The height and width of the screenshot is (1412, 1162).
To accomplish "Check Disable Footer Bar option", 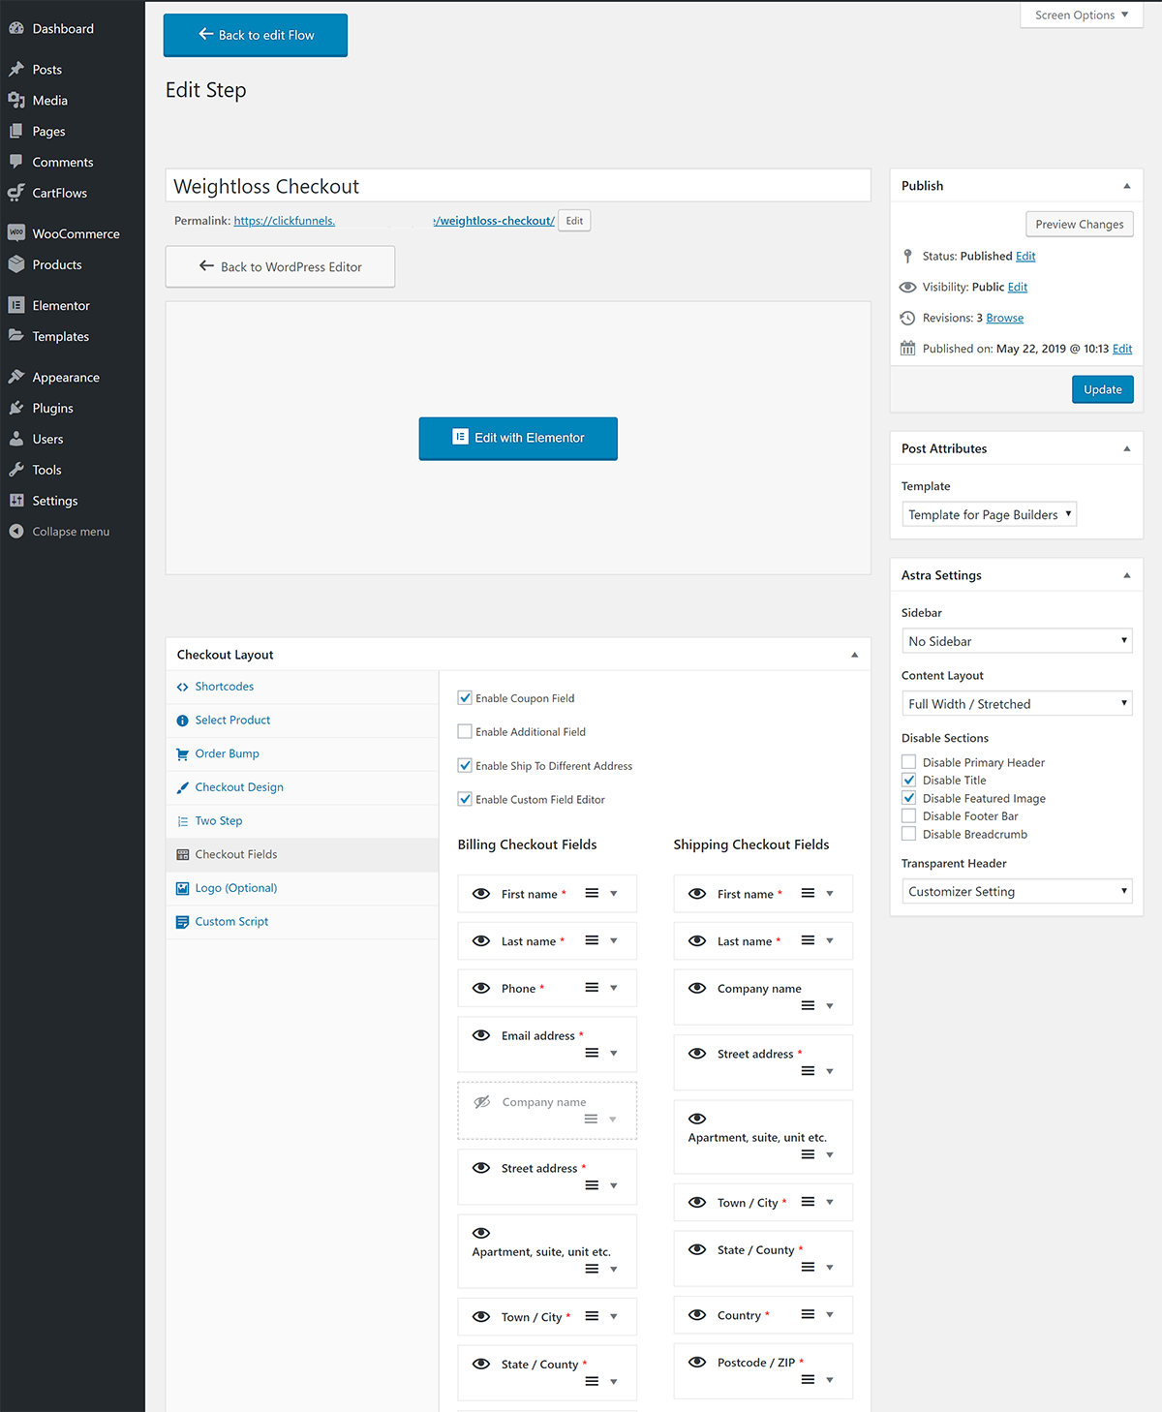I will tap(909, 815).
